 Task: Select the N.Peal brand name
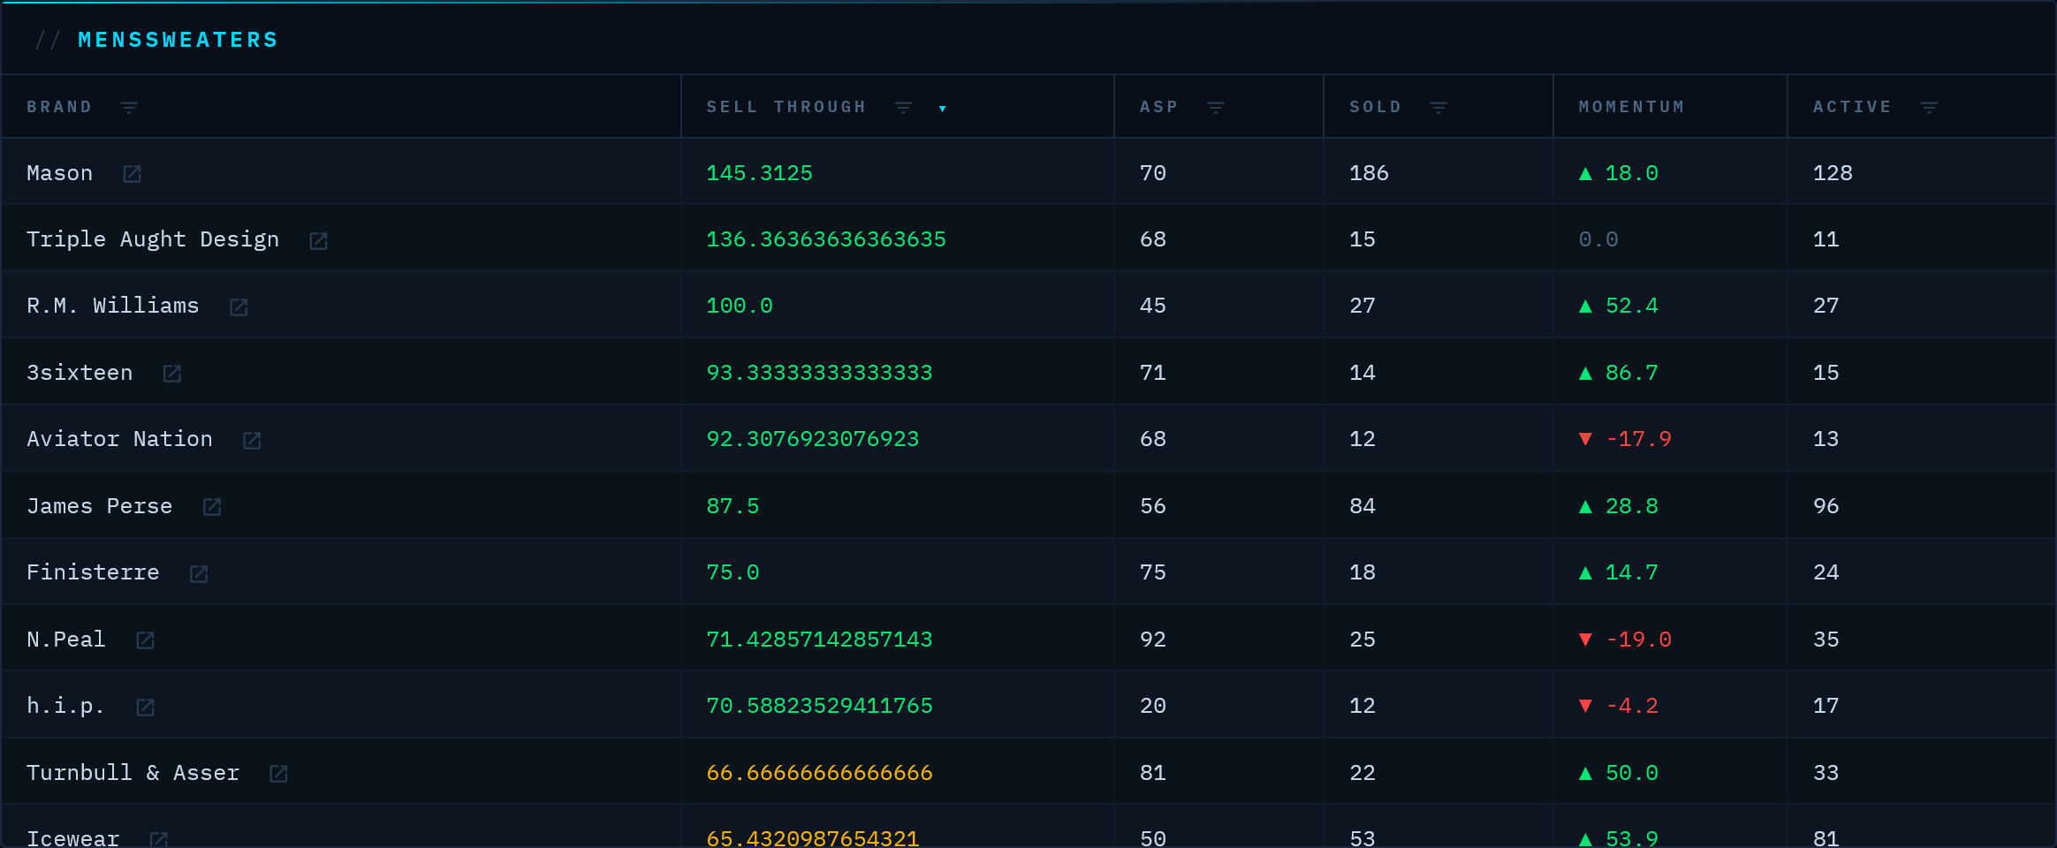[66, 640]
